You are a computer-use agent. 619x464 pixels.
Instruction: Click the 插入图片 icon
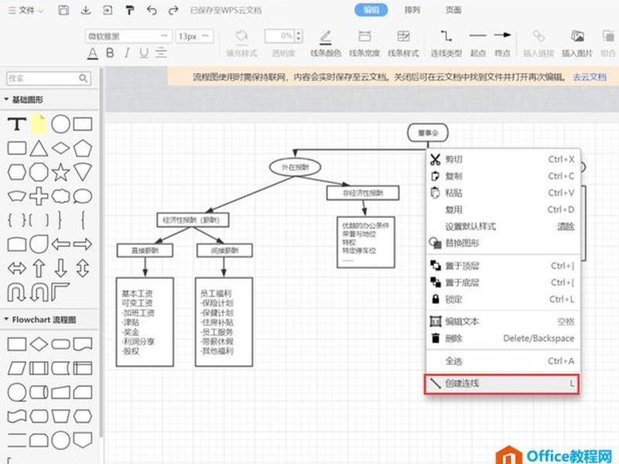577,43
